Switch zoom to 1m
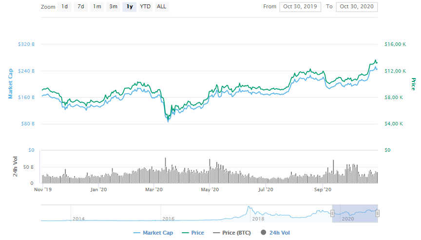The image size is (421, 240). pyautogui.click(x=97, y=7)
